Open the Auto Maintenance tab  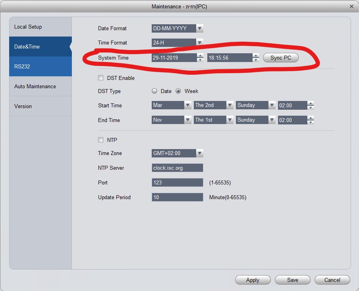pos(41,86)
